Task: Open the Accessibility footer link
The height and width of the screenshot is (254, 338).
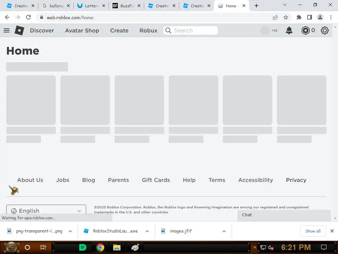Action: pyautogui.click(x=256, y=180)
